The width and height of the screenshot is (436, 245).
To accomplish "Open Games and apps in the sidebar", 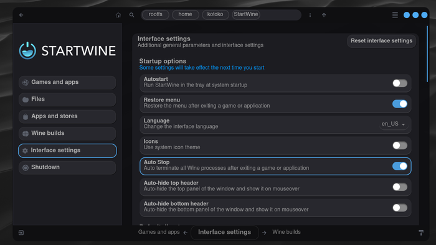I will tap(67, 83).
